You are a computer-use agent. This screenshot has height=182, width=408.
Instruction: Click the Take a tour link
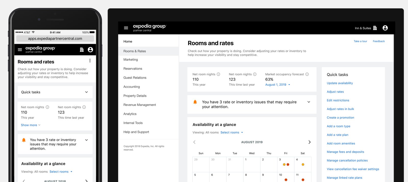coord(360,41)
